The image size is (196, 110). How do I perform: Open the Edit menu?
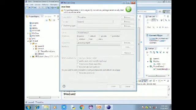(32, 5)
